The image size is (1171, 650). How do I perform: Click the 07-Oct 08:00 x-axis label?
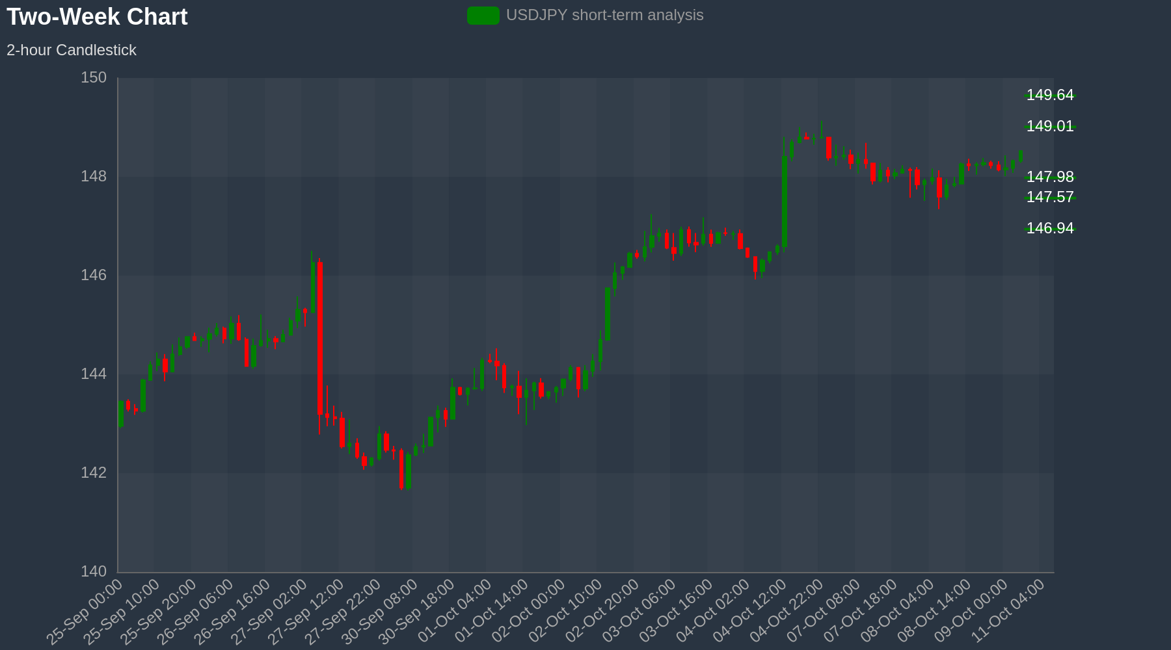click(823, 612)
